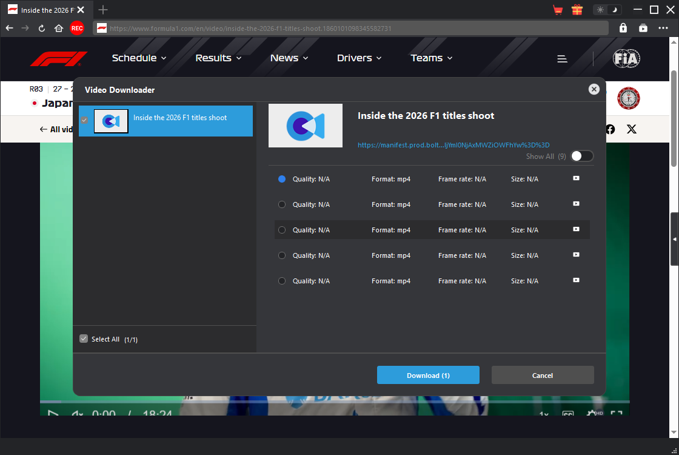Screen dimensions: 679x455
Task: Expand the News dropdown menu
Action: (x=289, y=58)
